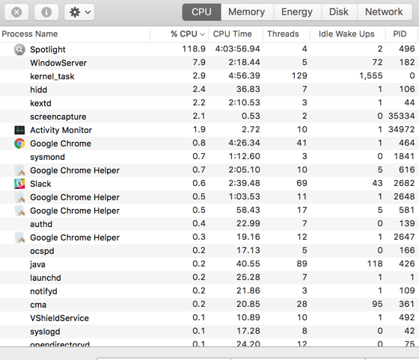Click icon of Chrome Helper PID 2647
The height and width of the screenshot is (360, 419).
point(19,238)
